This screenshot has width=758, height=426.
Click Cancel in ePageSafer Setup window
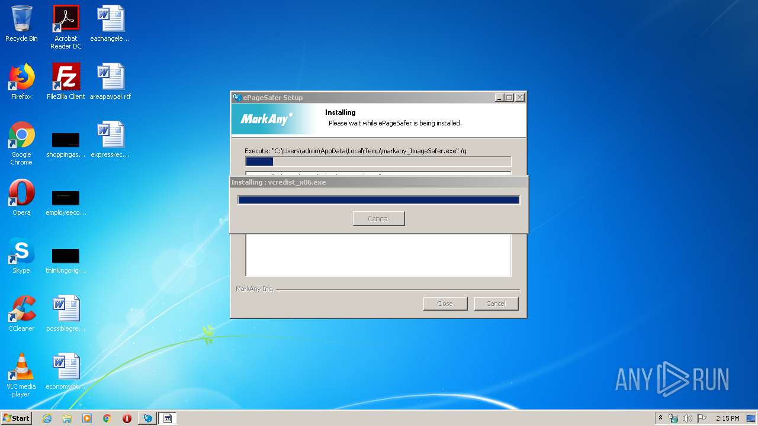[x=496, y=304]
